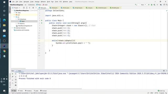Open Project panel gear options
The image size is (168, 94).
tap(33, 8)
